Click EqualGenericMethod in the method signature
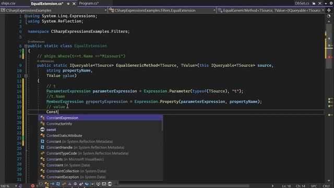Screen dimensions: 334x188 [137, 65]
